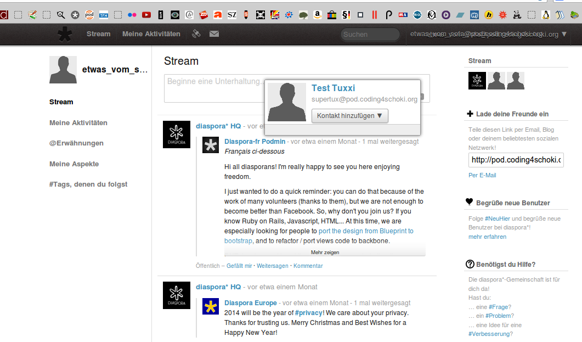Screen dimensions: 582x342
Task: Click the Flickr bookmark icon
Action: 132,15
